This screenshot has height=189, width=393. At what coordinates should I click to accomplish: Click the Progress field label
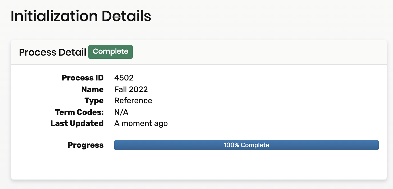point(85,145)
